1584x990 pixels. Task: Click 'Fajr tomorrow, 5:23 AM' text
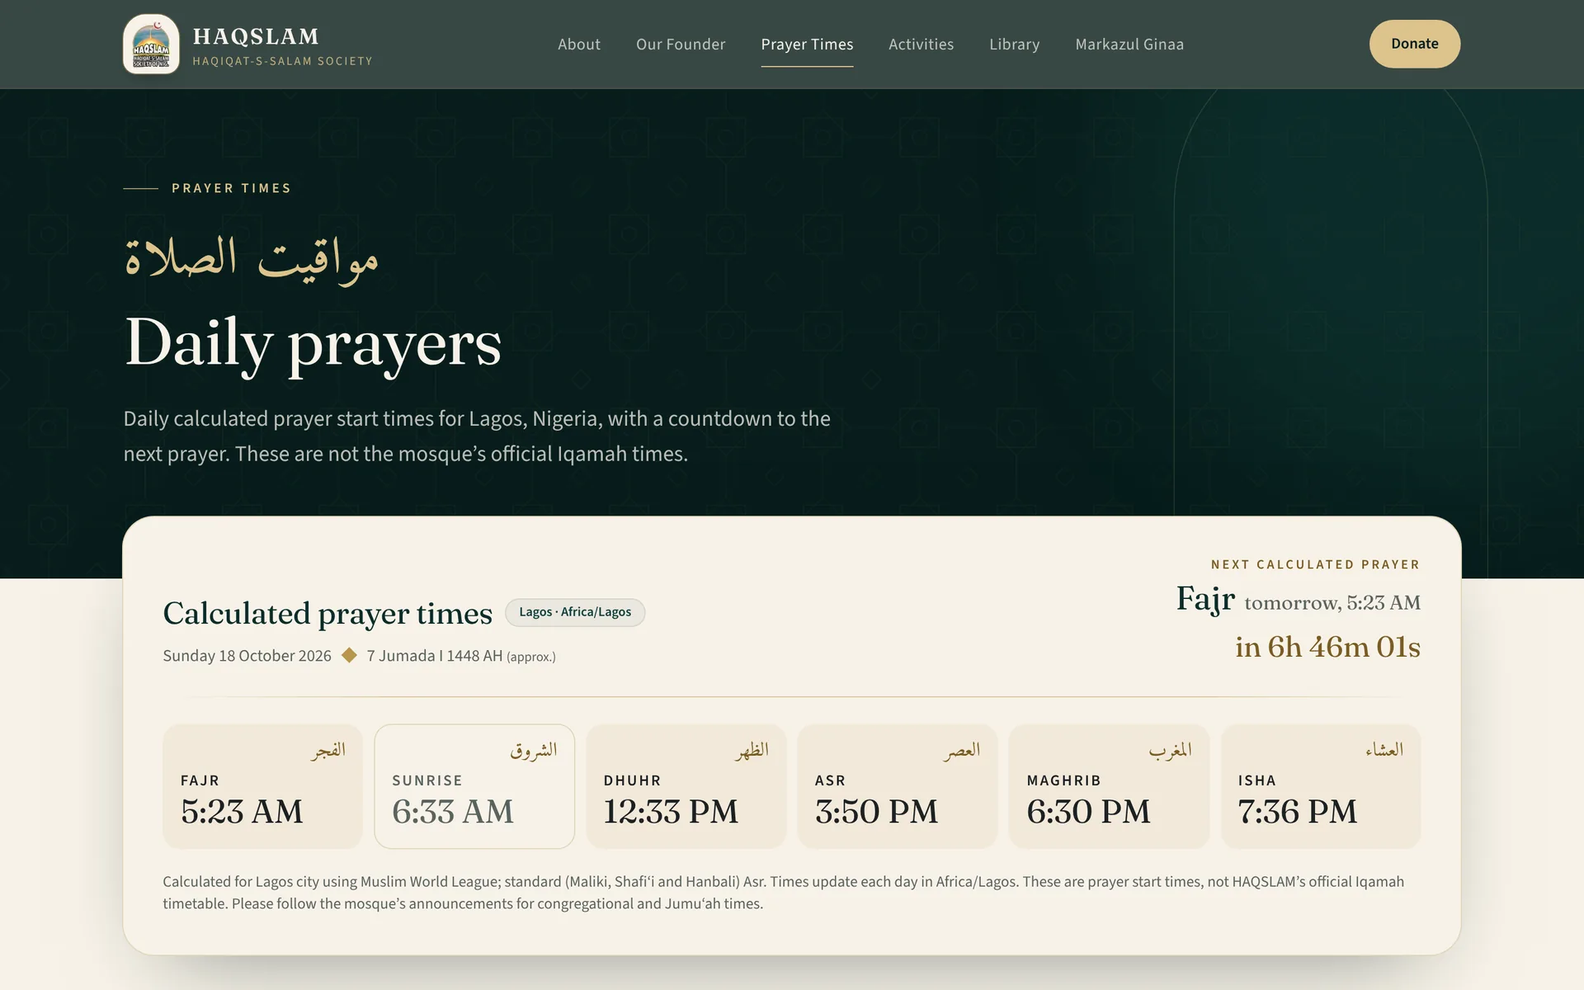pos(1299,599)
